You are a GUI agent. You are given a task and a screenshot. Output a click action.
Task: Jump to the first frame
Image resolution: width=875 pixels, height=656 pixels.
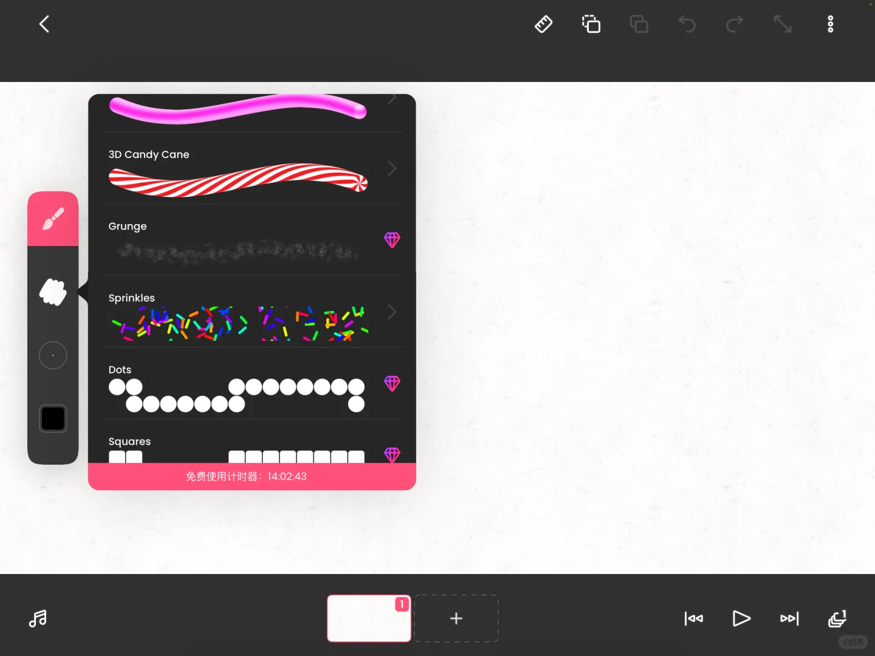(x=693, y=618)
